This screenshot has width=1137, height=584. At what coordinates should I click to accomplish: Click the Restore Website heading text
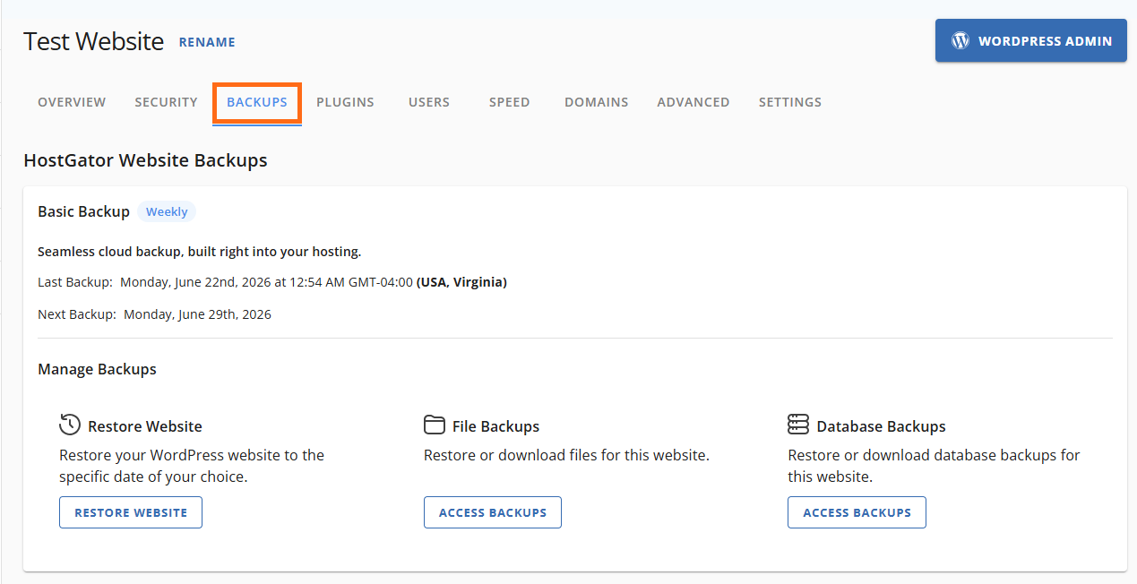pyautogui.click(x=145, y=426)
